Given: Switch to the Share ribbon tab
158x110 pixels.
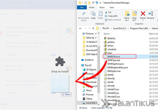Looking at the screenshot, I should tap(102, 7).
